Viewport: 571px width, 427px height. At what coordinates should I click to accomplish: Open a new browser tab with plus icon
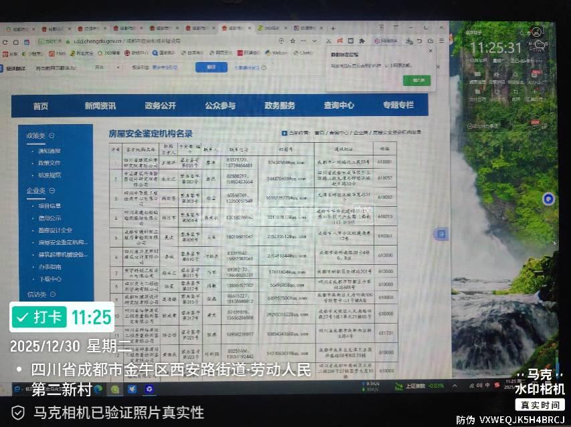click(333, 29)
